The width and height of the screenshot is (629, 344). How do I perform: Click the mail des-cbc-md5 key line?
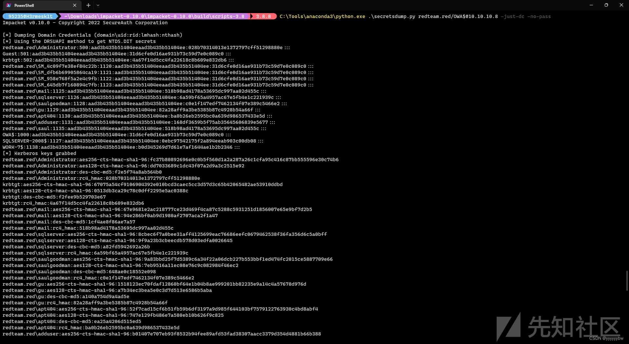click(69, 222)
